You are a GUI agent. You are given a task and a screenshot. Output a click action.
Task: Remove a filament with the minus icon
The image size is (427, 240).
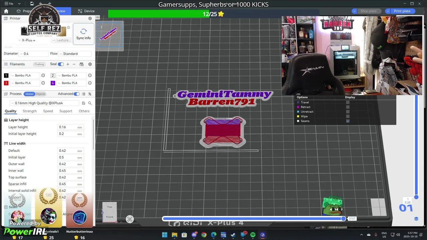(x=74, y=64)
